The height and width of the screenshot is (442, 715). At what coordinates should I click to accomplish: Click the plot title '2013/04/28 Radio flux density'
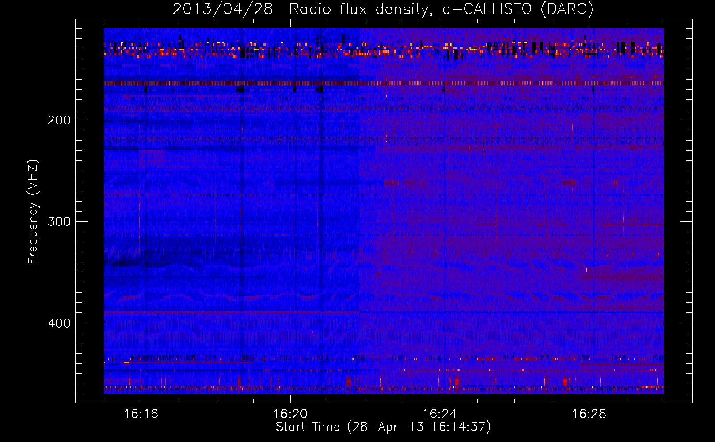383,9
